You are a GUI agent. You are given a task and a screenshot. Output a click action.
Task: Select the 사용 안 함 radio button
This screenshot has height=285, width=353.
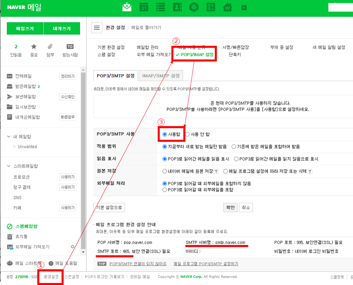[187, 134]
